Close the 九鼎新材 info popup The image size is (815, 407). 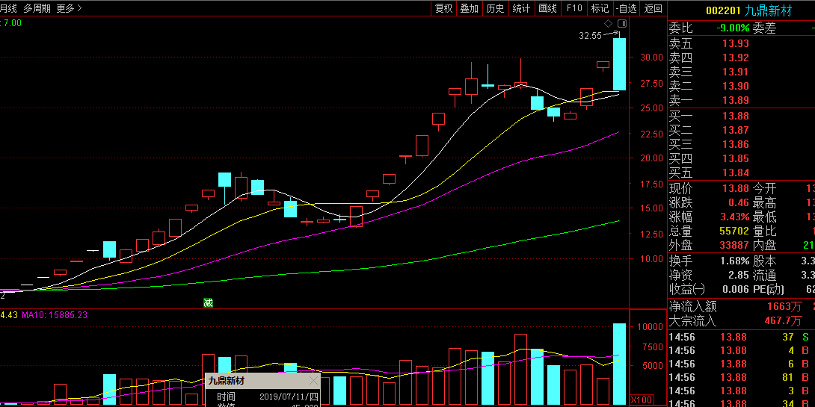313,381
